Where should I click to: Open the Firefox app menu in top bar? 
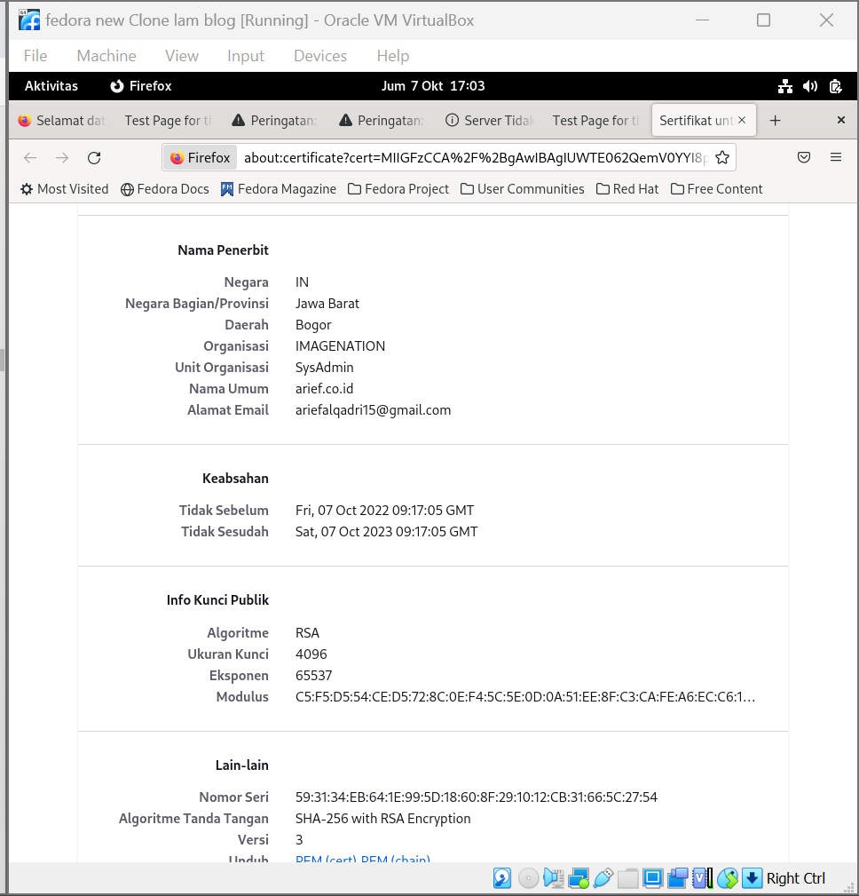coord(141,86)
